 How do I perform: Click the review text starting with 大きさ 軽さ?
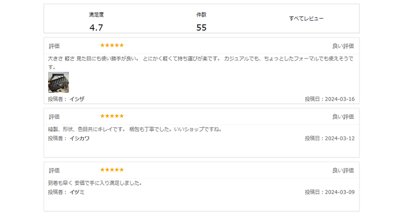coord(201,63)
